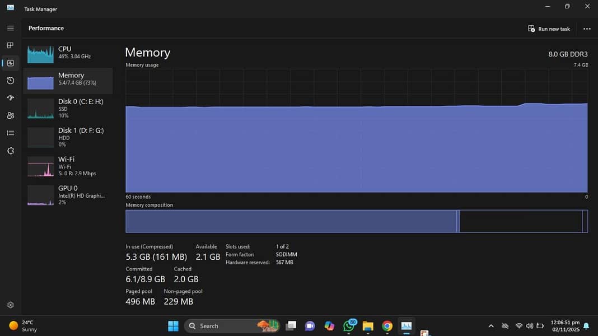Show hidden system tray icons chevron
The image size is (598, 336).
pyautogui.click(x=491, y=326)
